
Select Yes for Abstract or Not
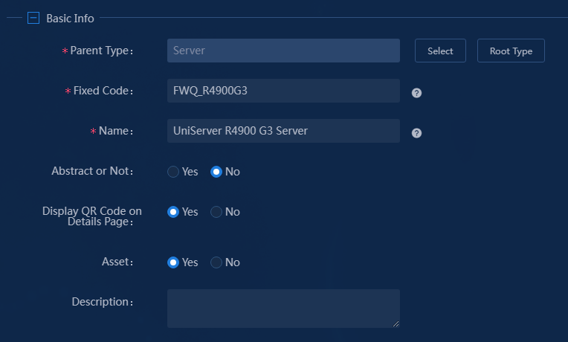point(173,172)
